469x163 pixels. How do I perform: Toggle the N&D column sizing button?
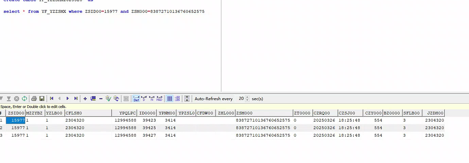click(159, 99)
